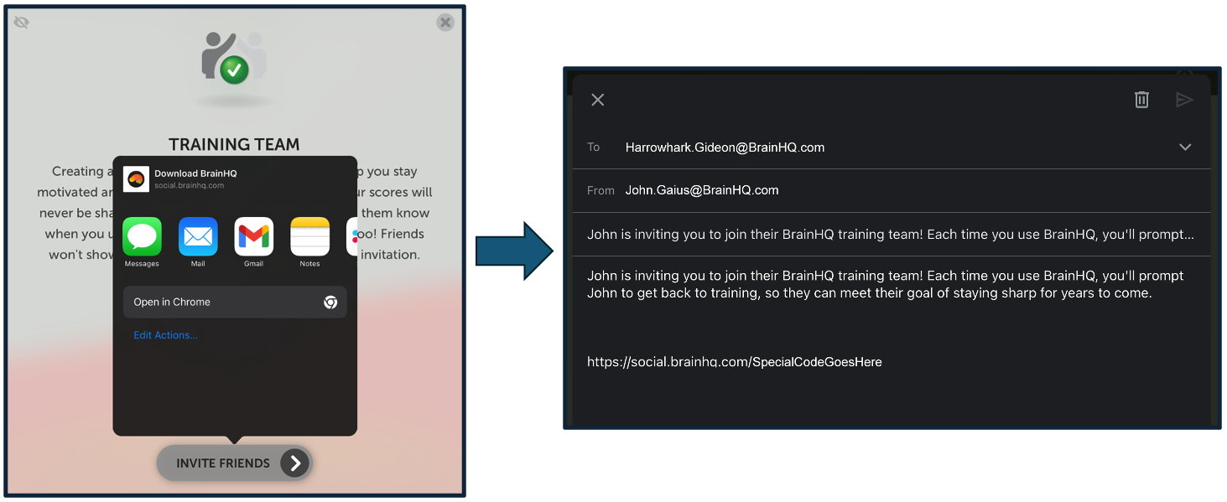1227x502 pixels.
Task: Click the Training Team checkmark badge
Action: (x=234, y=70)
